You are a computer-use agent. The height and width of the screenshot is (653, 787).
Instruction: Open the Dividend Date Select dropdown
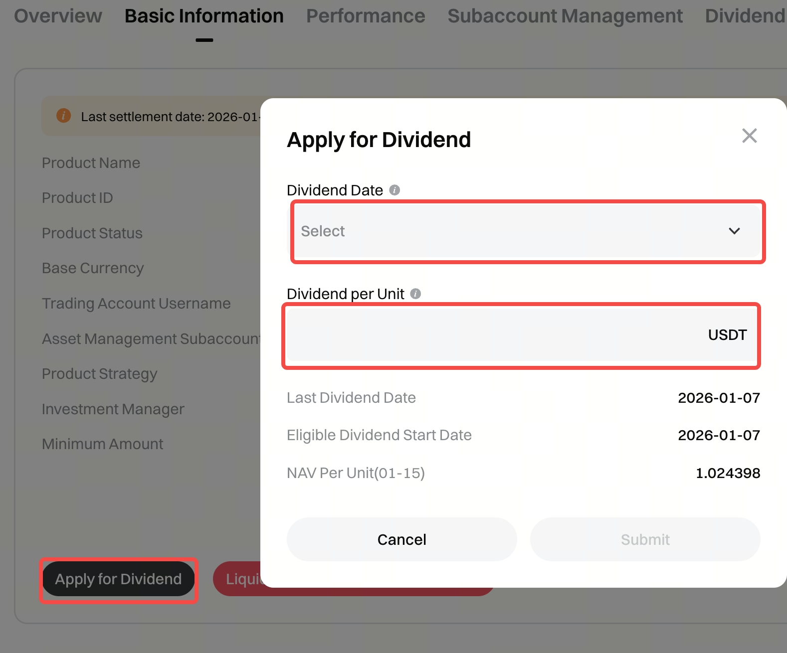pyautogui.click(x=499, y=231)
